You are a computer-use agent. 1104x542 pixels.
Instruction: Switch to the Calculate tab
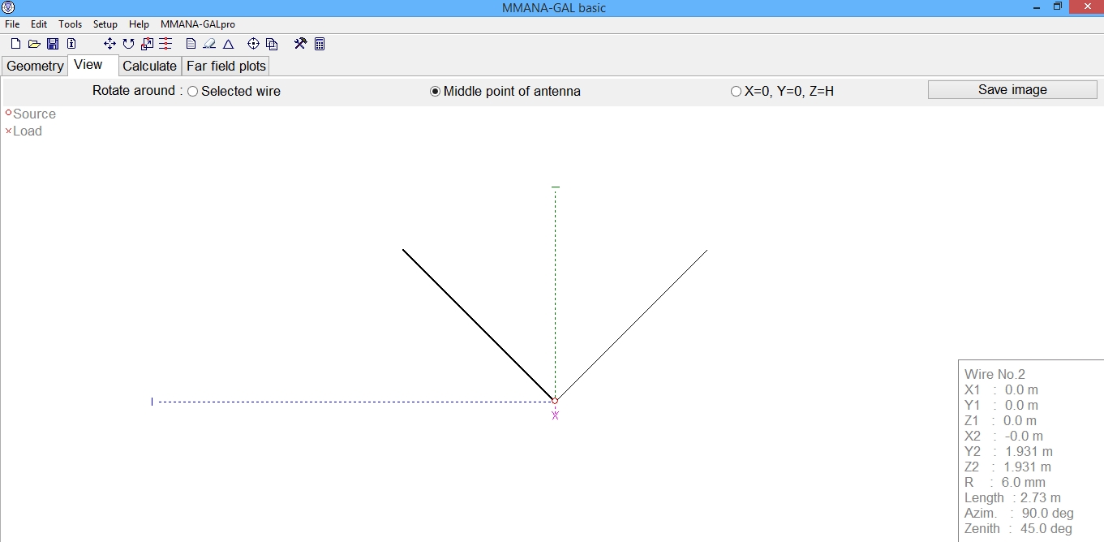[x=149, y=66]
